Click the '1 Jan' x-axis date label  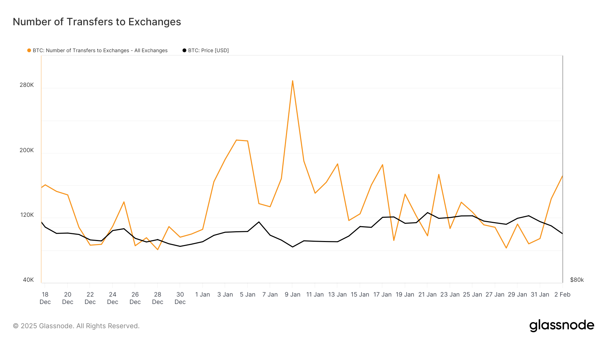(x=202, y=295)
